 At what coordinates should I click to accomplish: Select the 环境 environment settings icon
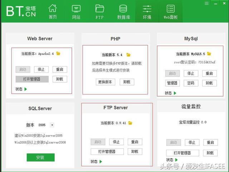pyautogui.click(x=147, y=12)
